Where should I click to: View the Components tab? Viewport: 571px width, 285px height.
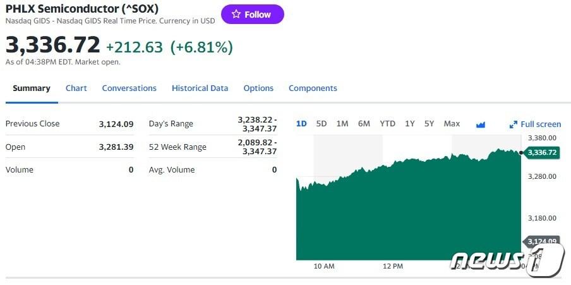point(313,88)
